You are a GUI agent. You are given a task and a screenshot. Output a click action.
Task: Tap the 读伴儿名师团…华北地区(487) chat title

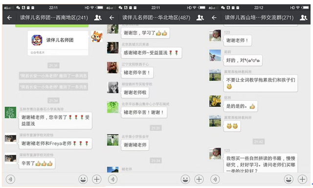pyautogui.click(x=156, y=18)
